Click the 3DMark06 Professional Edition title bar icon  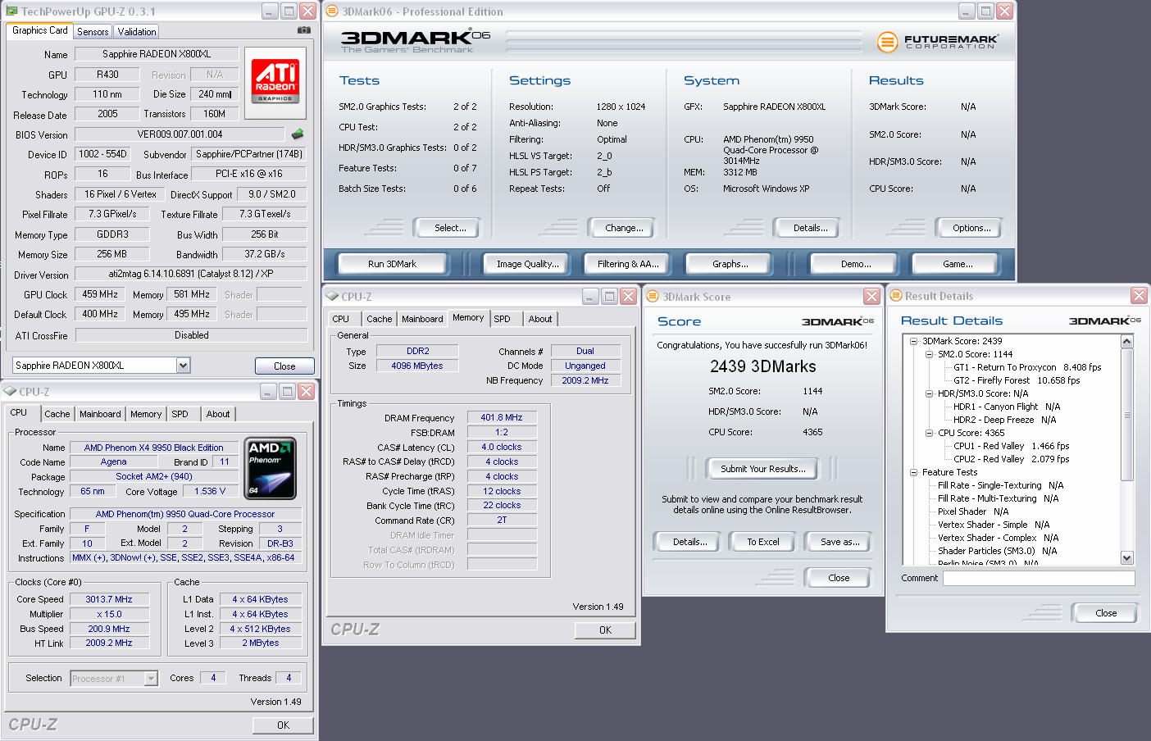tap(332, 11)
